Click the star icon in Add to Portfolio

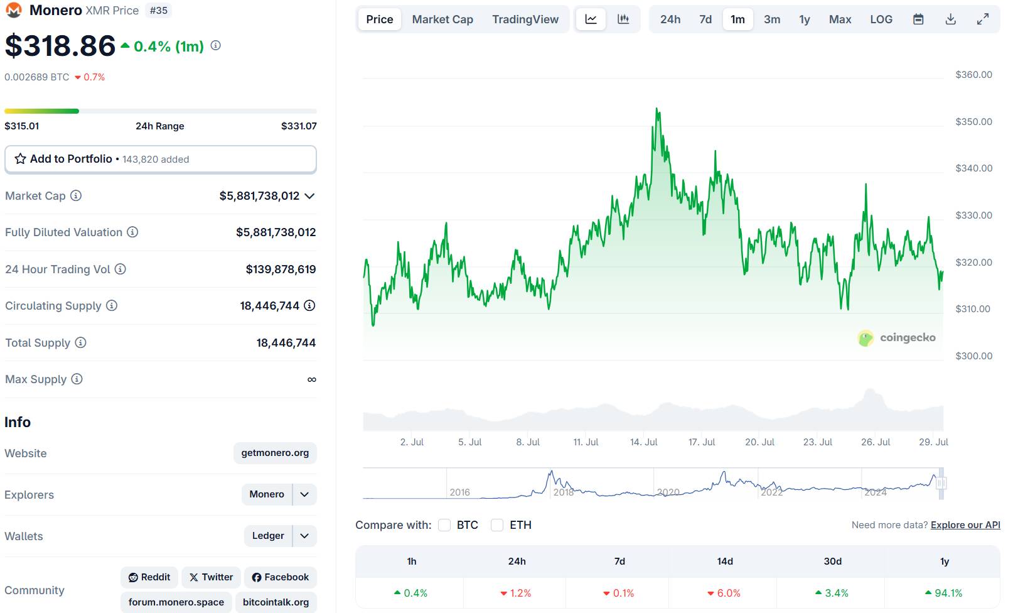coord(20,159)
